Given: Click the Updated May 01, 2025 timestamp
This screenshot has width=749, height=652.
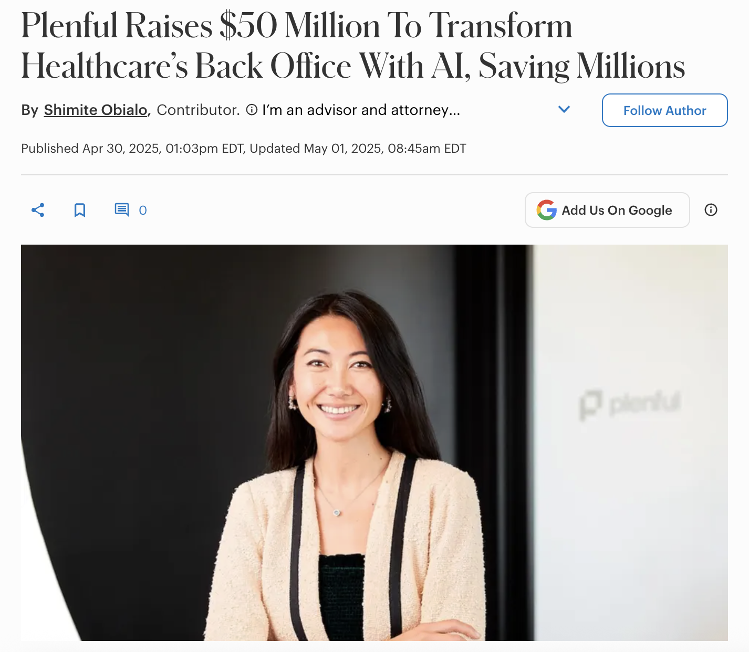Looking at the screenshot, I should (x=358, y=149).
